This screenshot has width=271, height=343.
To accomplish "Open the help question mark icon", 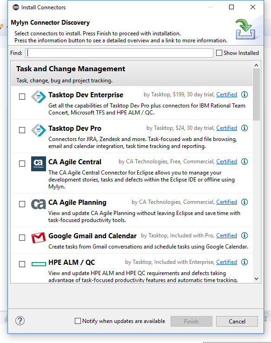I will pos(20,321).
